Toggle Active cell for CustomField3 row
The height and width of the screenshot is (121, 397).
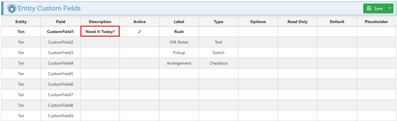(x=139, y=53)
